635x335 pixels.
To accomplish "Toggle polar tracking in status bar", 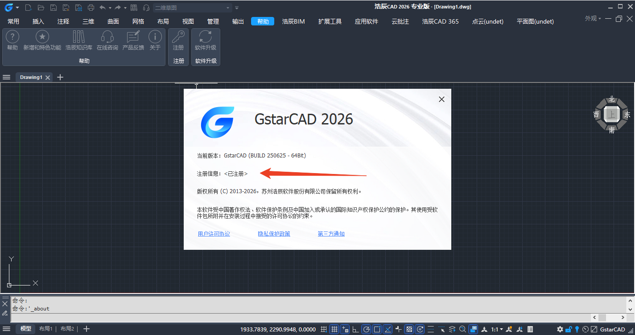I will click(x=366, y=329).
